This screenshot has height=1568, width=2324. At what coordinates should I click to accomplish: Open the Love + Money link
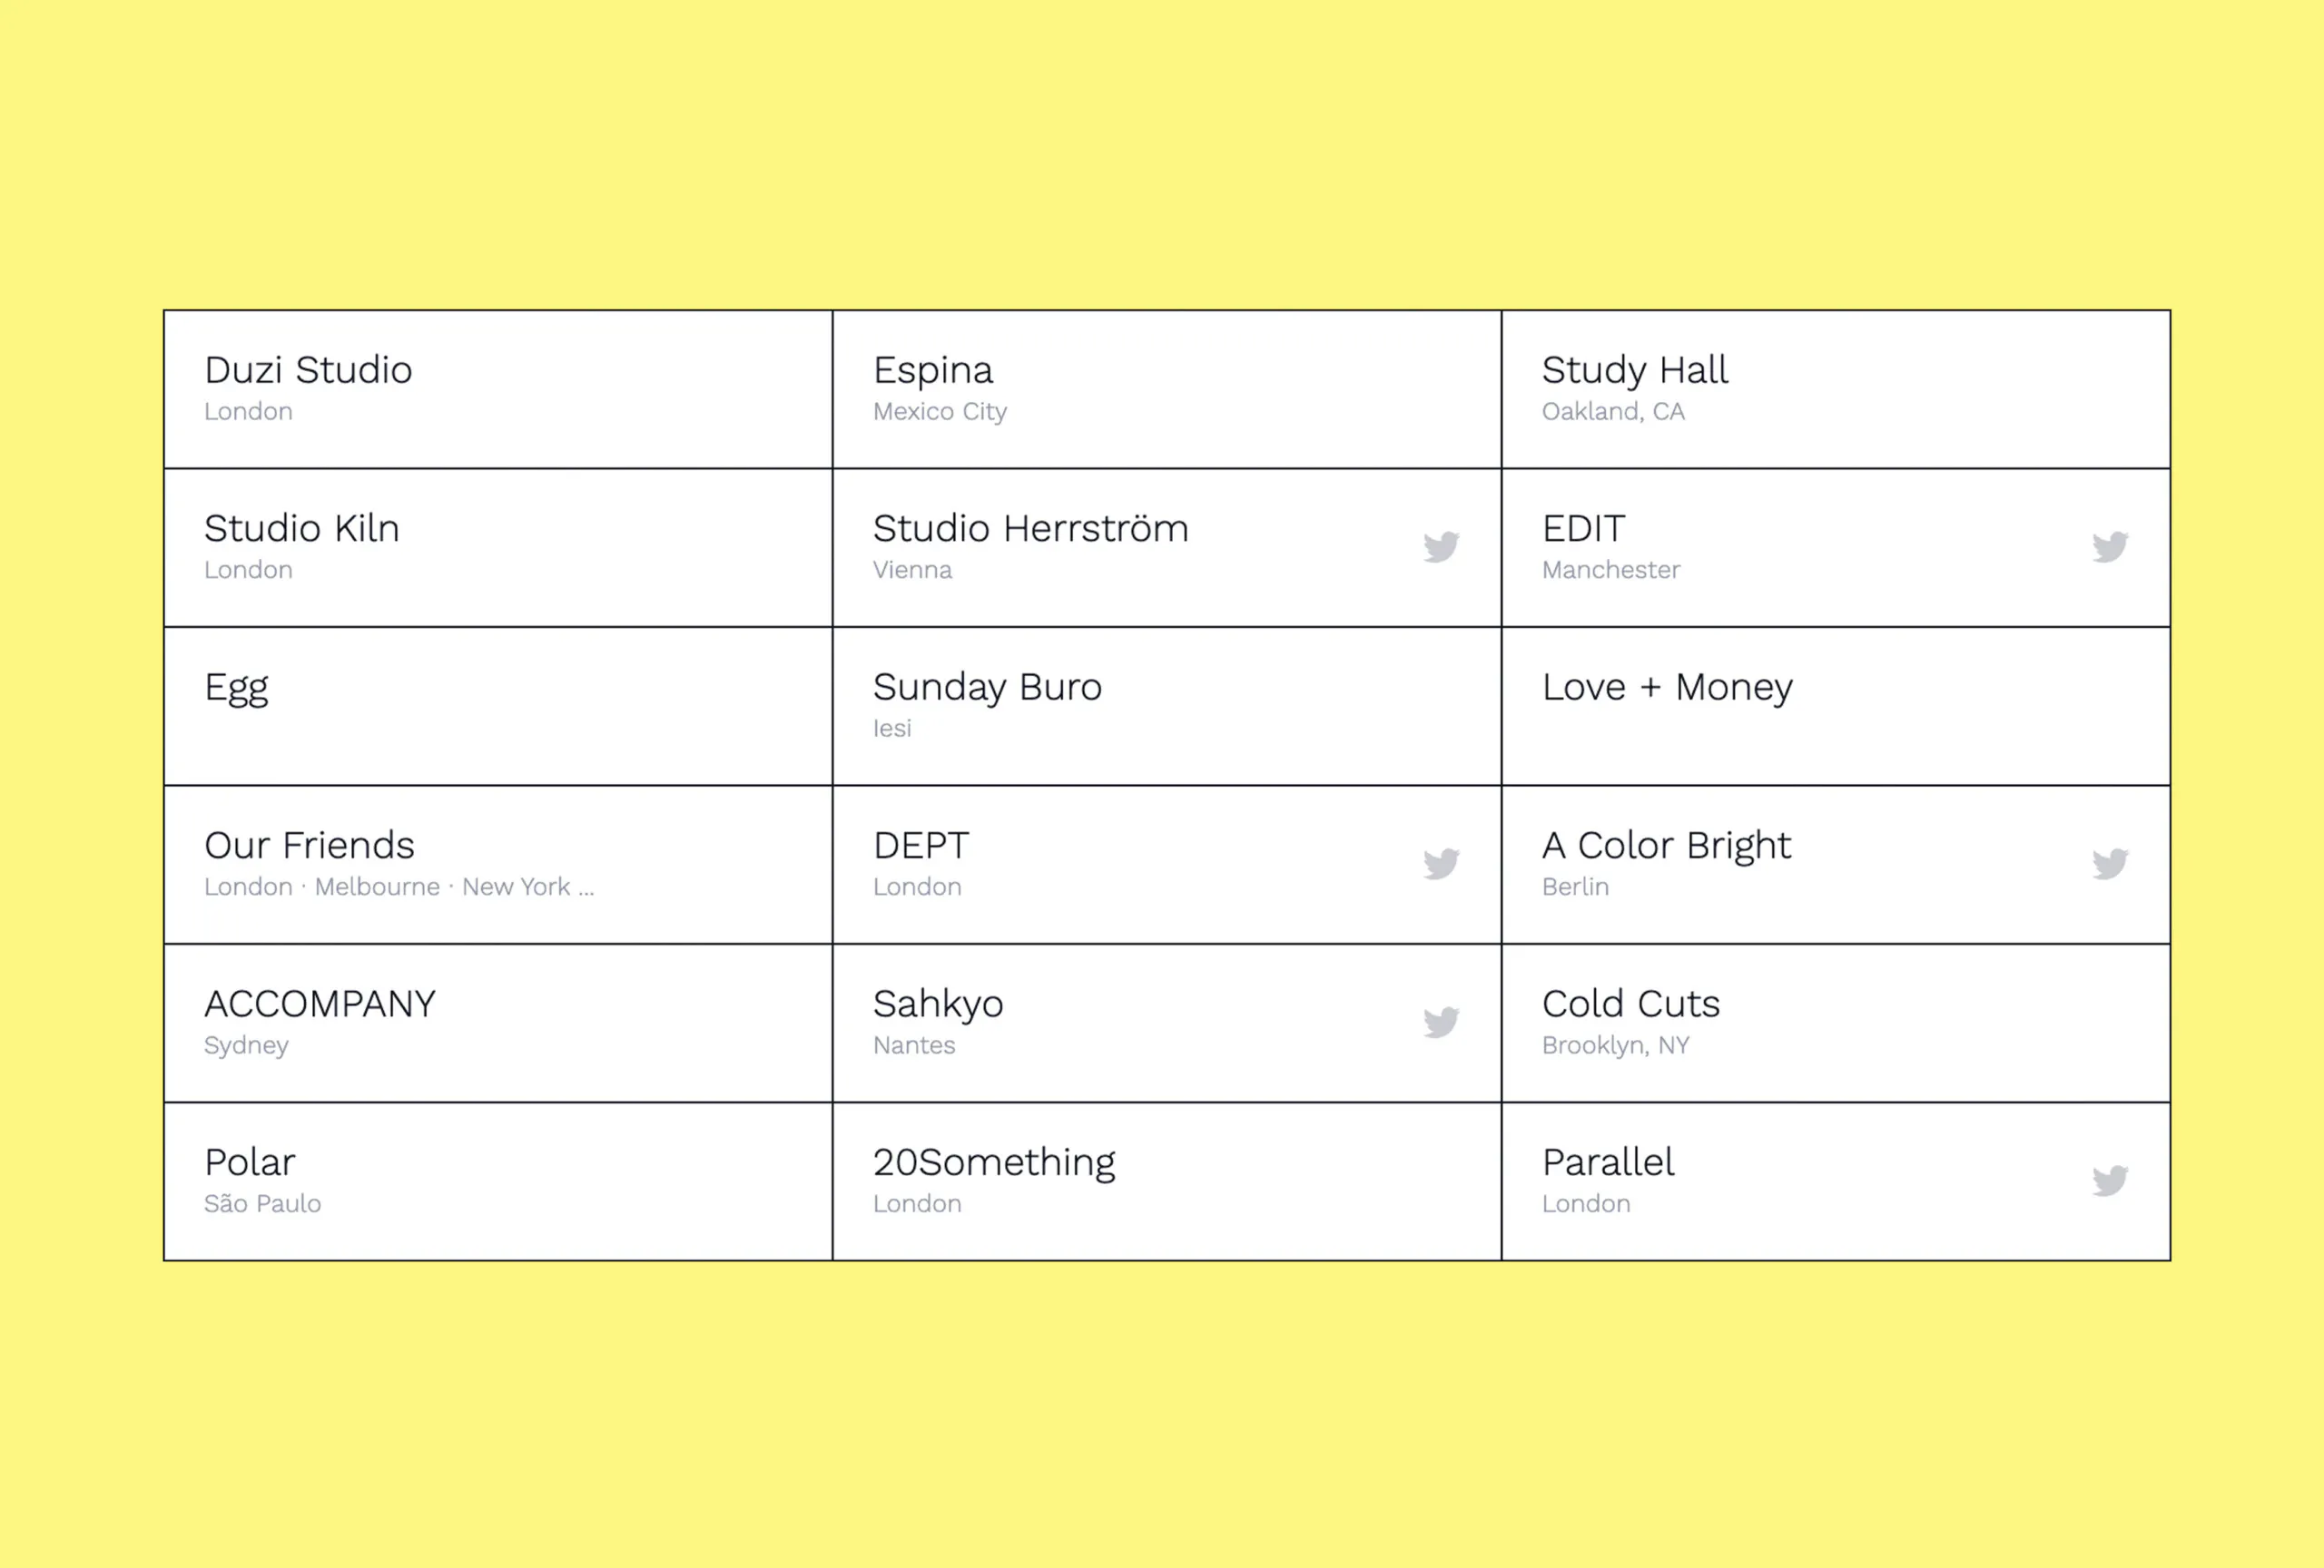click(1667, 688)
